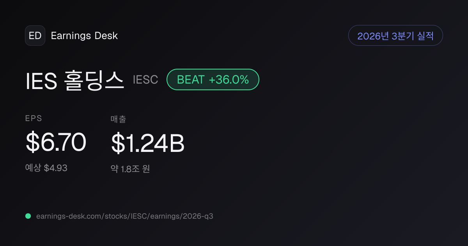Viewport: 468px width, 246px height.
Task: Open the Earnings Desk brand name
Action: (x=84, y=36)
